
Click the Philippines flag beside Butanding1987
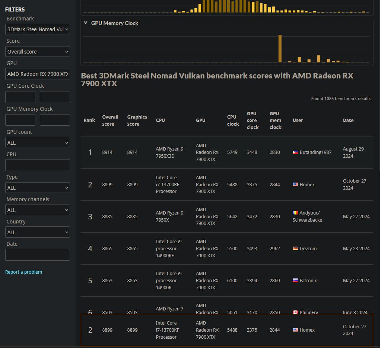(x=295, y=152)
